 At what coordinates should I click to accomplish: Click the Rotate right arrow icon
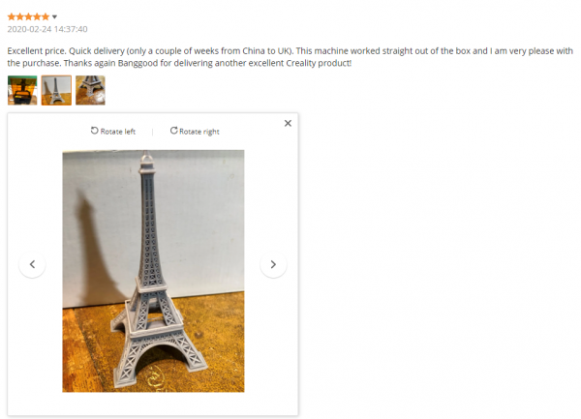[x=173, y=131]
